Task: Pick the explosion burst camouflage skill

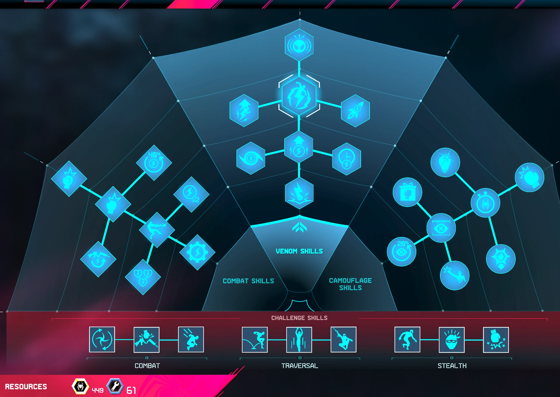Action: [530, 177]
